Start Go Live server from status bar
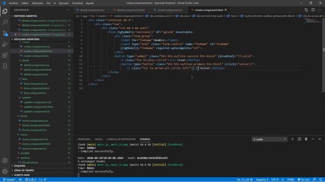The image size is (325, 182). point(304,179)
